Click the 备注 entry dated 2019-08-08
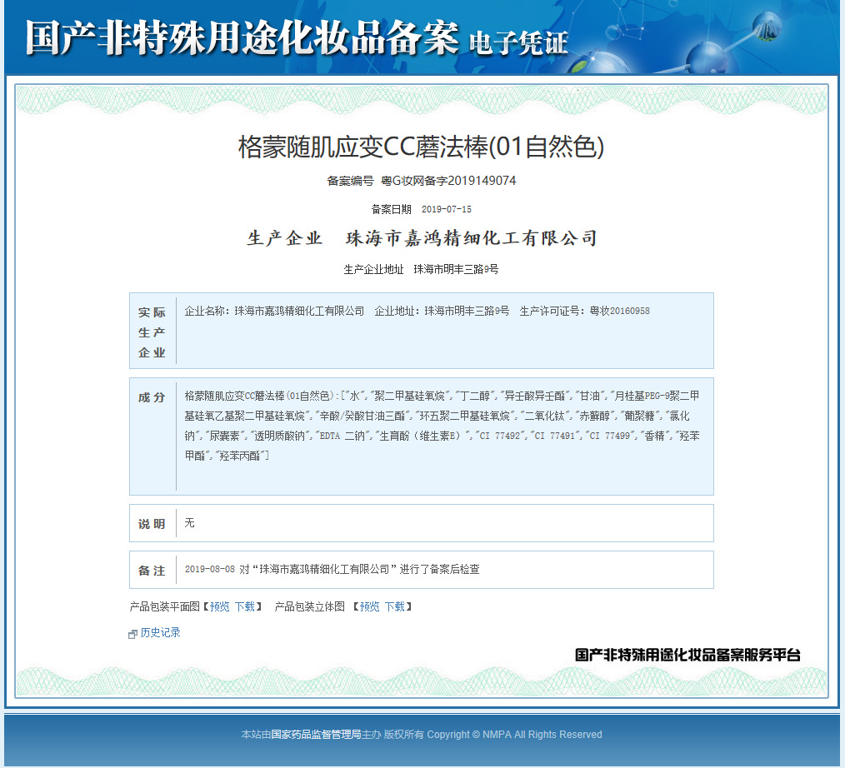The image size is (845, 768). [x=332, y=570]
